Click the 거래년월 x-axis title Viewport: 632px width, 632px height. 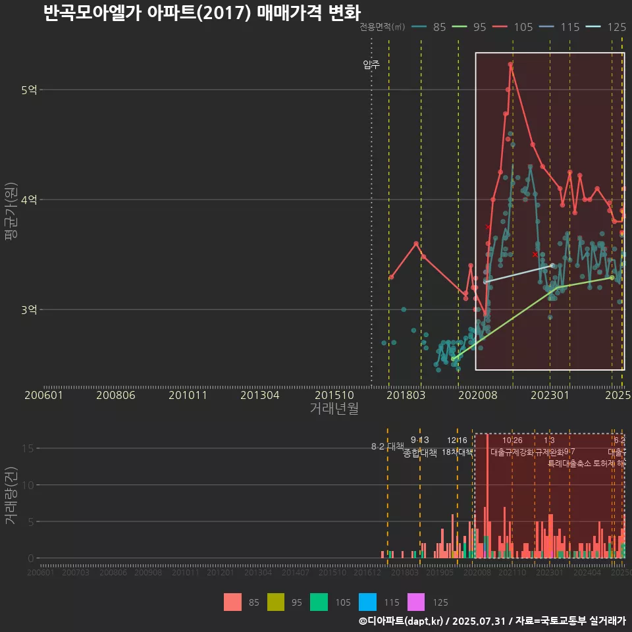(334, 408)
